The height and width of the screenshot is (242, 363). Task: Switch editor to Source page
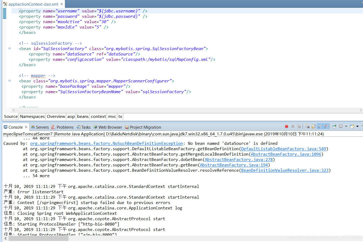(x=11, y=117)
